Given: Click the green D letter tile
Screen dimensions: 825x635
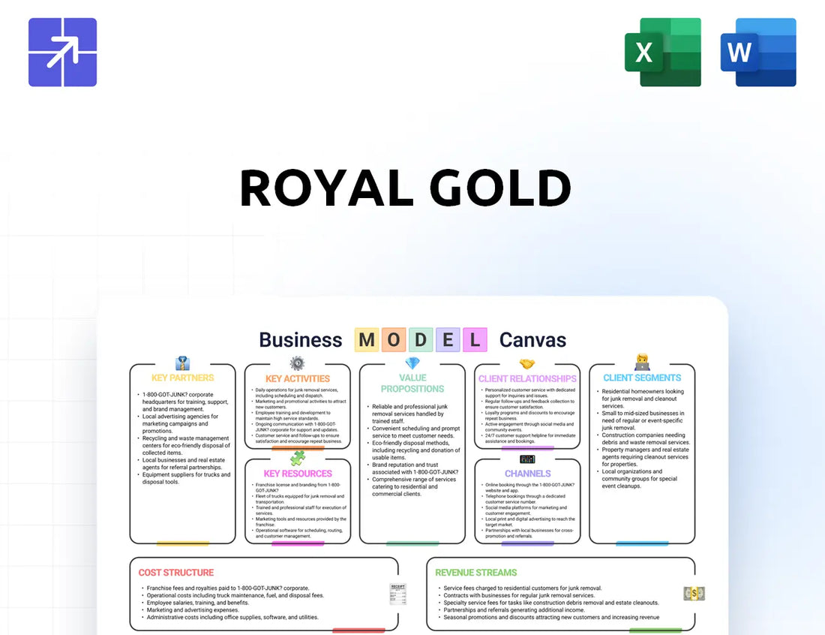Looking at the screenshot, I should click(421, 339).
